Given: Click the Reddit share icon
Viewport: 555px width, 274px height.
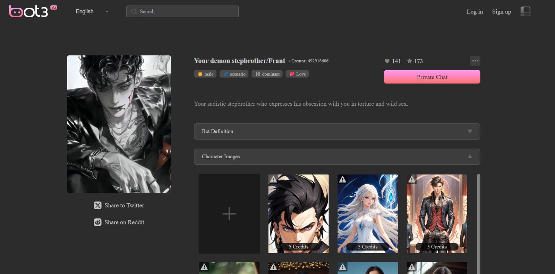Looking at the screenshot, I should 98,222.
